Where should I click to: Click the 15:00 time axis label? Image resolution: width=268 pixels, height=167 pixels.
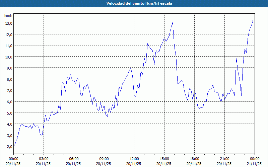[164, 159]
